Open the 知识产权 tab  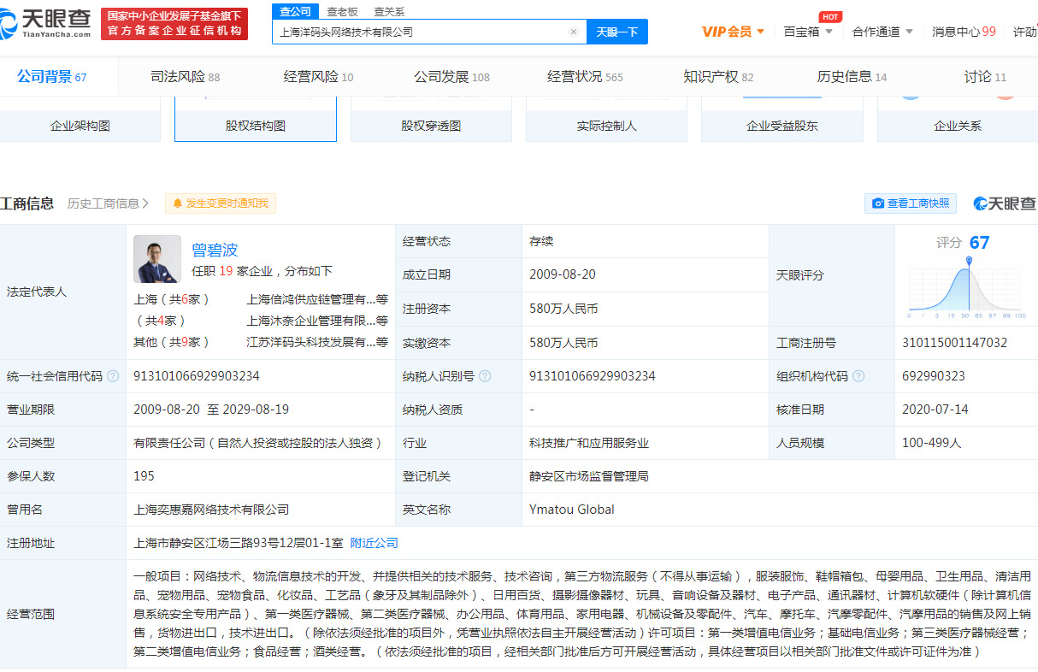[718, 77]
